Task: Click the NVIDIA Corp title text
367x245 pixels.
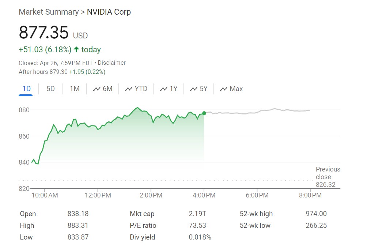Action: coord(109,12)
